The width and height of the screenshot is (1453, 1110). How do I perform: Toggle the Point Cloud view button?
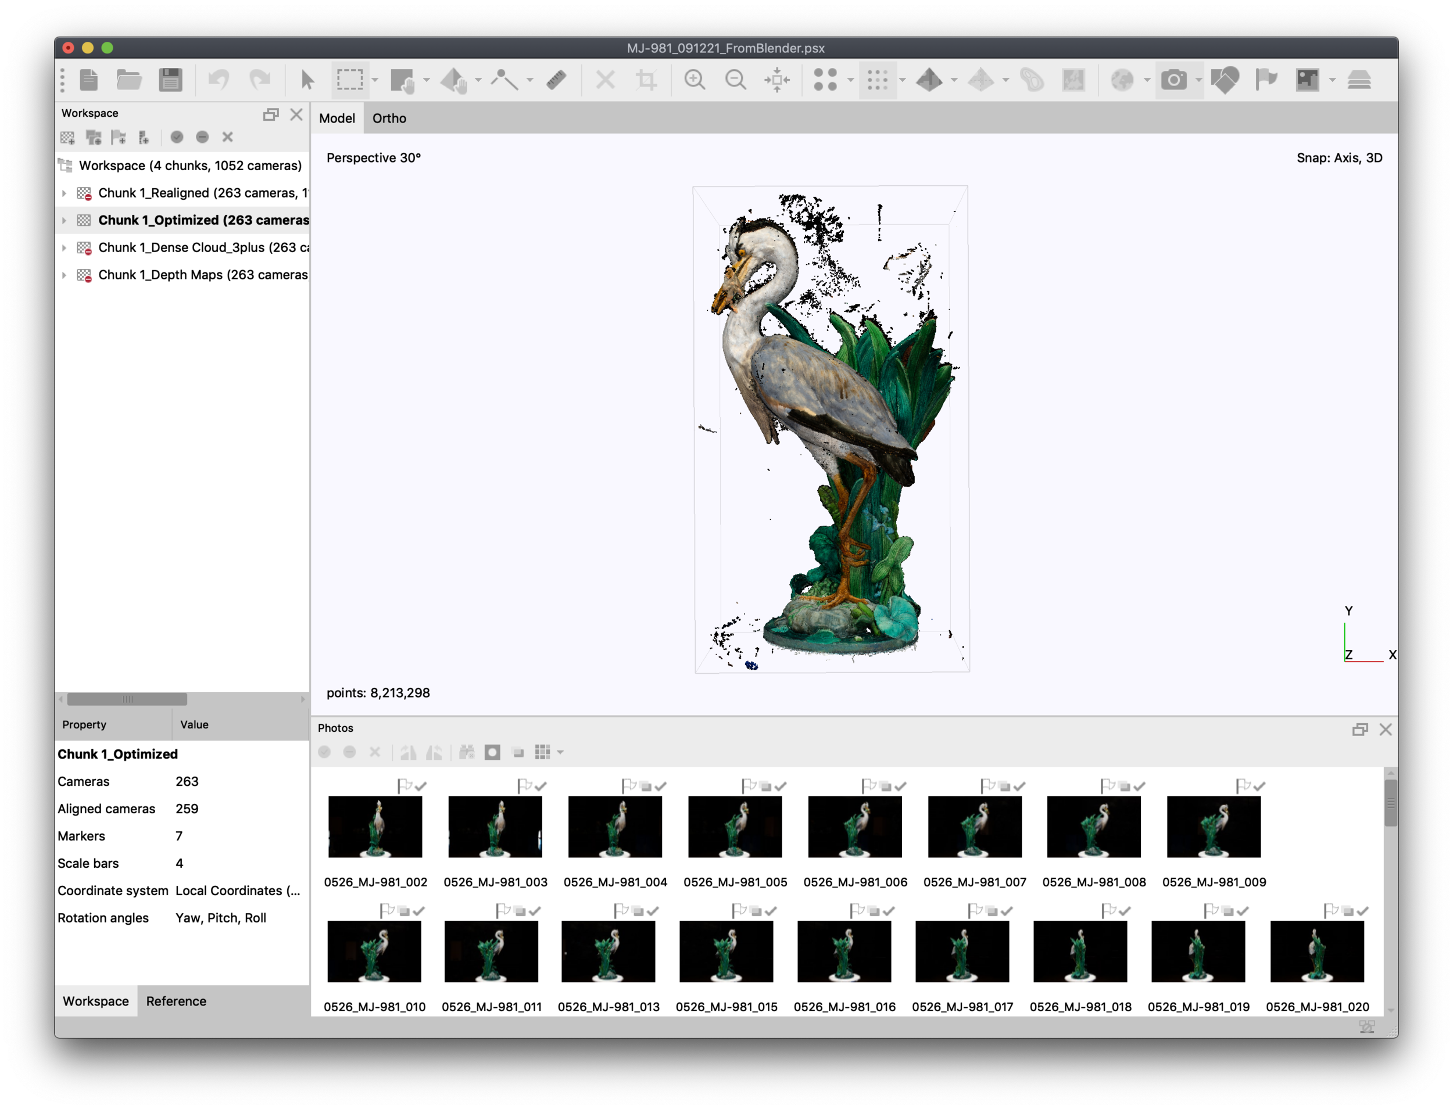click(x=825, y=80)
